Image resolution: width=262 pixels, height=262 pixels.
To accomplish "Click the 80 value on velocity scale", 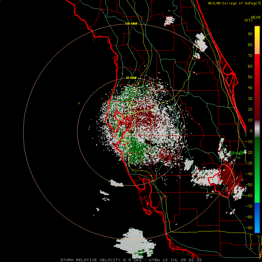I will (250, 45).
